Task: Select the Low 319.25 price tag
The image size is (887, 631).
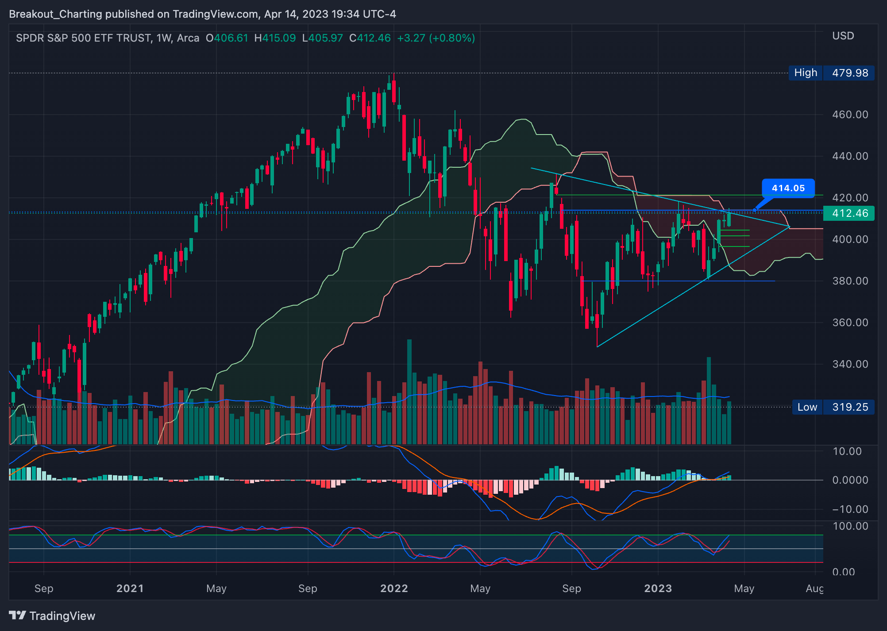Action: tap(833, 407)
